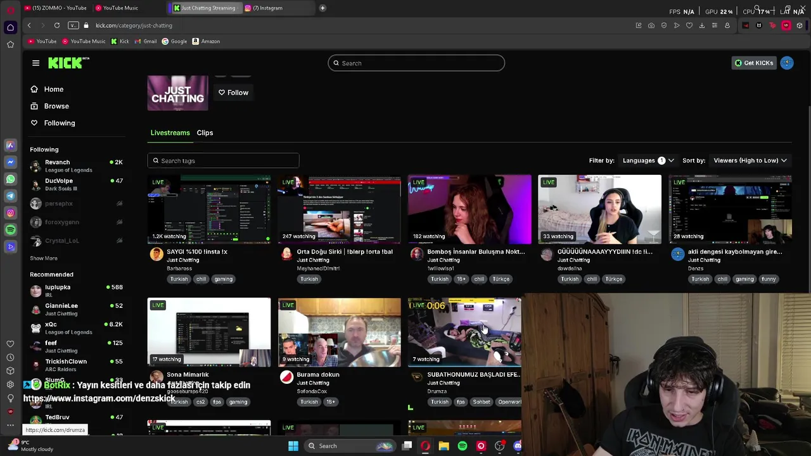This screenshot has height=456, width=811.
Task: Open the Kick user avatar menu
Action: (787, 63)
